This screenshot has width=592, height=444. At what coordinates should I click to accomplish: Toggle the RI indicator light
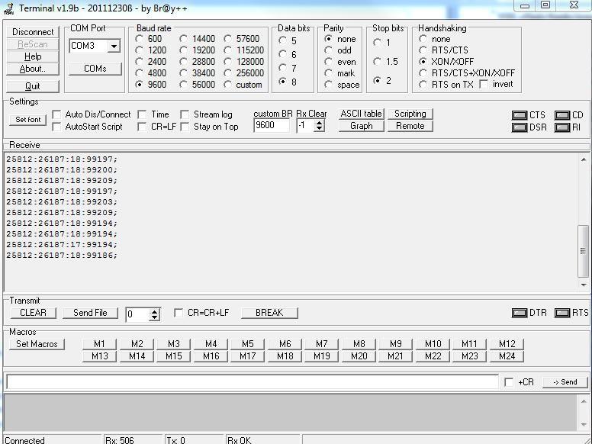point(561,127)
